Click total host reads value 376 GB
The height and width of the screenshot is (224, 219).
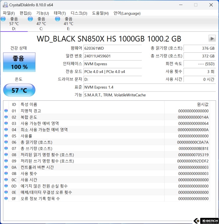199,48
